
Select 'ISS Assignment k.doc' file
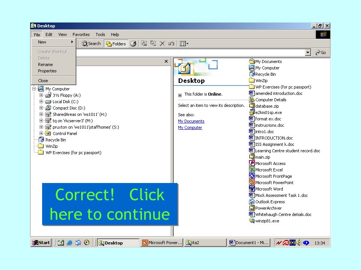(272, 144)
